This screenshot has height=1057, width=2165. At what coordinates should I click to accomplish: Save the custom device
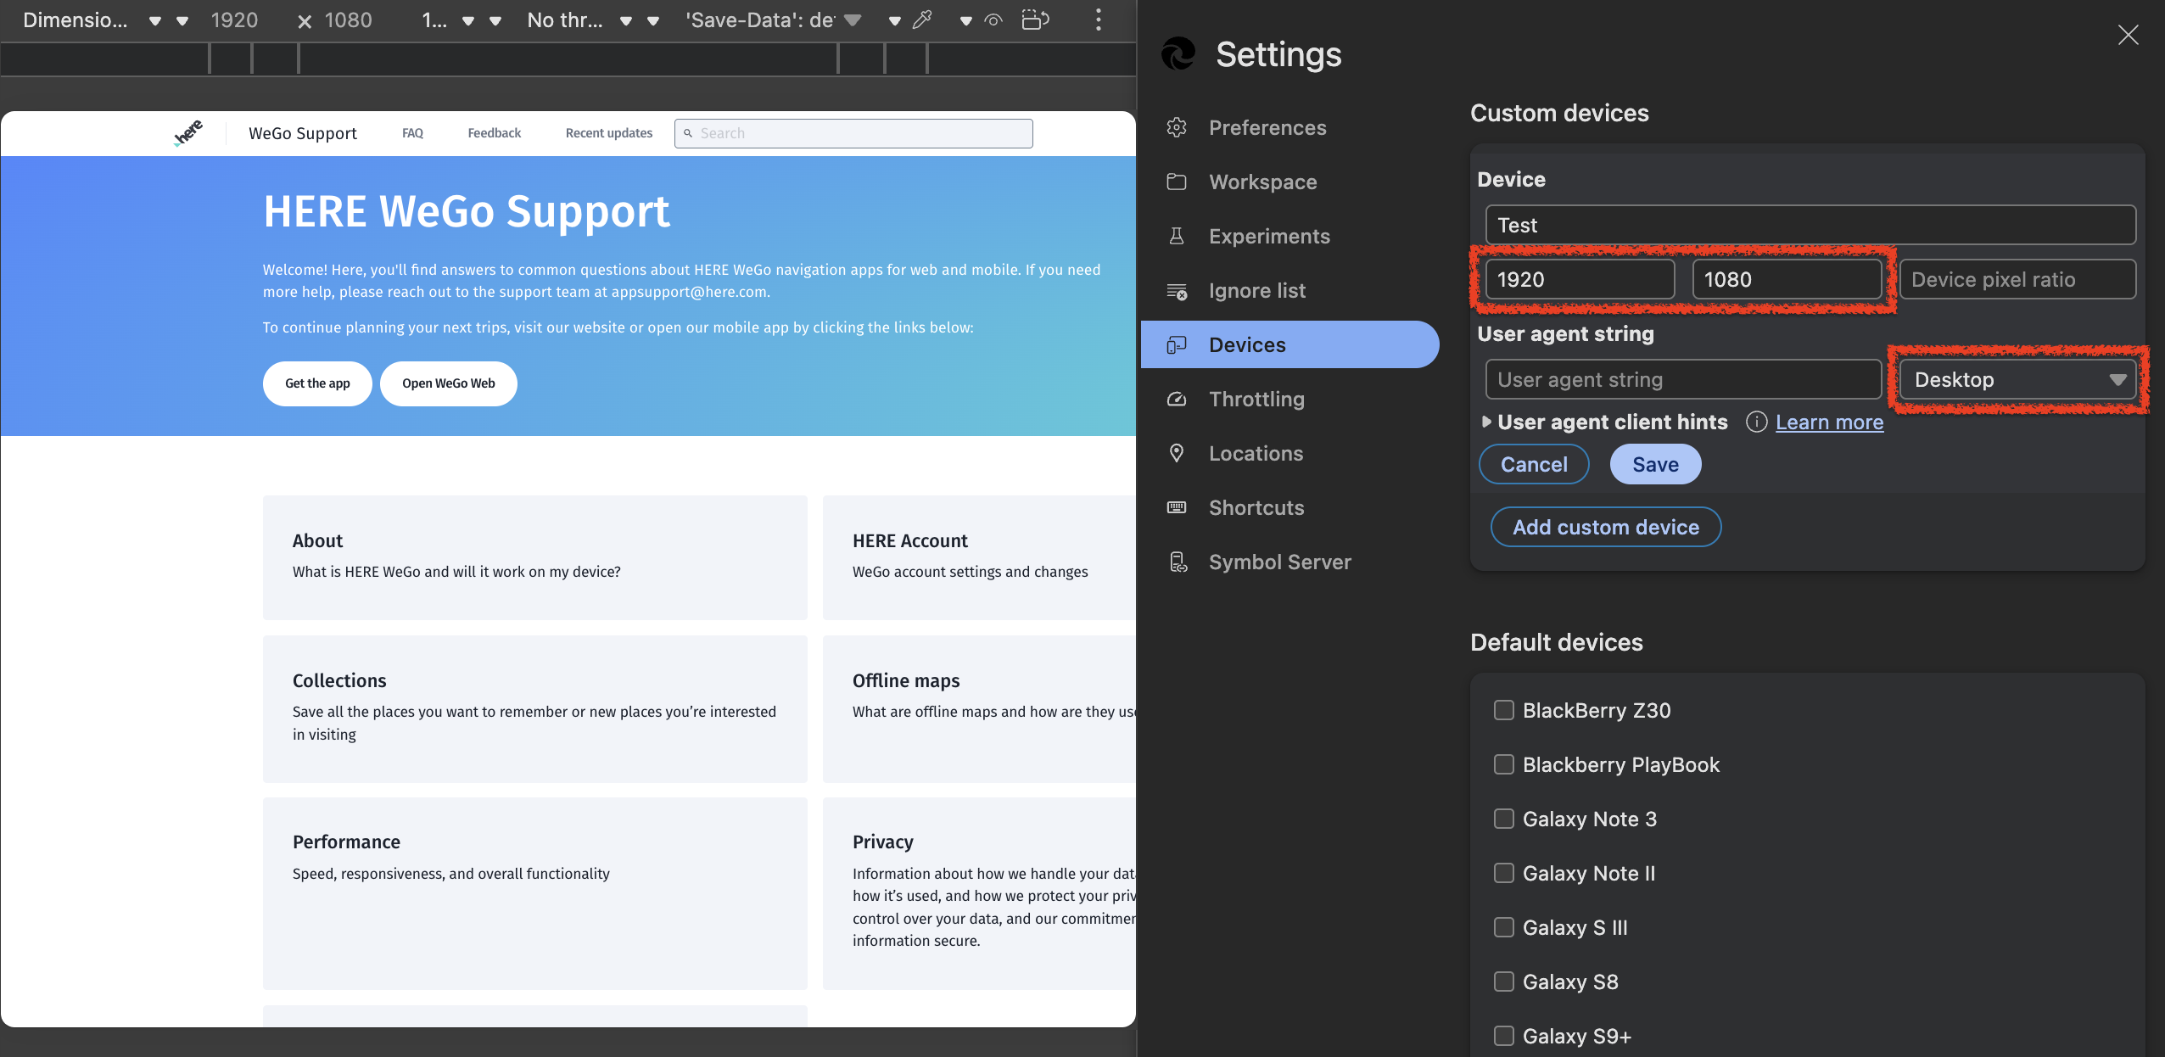pos(1655,464)
